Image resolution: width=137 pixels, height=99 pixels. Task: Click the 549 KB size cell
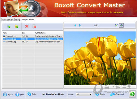pos(25,36)
